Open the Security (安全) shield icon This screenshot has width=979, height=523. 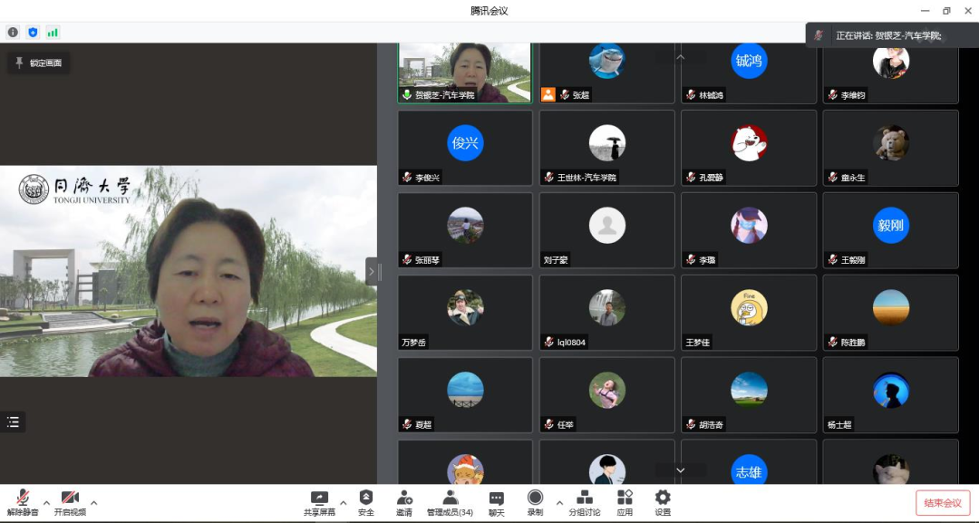365,502
